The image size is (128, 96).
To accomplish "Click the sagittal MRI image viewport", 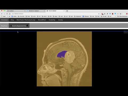I will pos(64,59).
